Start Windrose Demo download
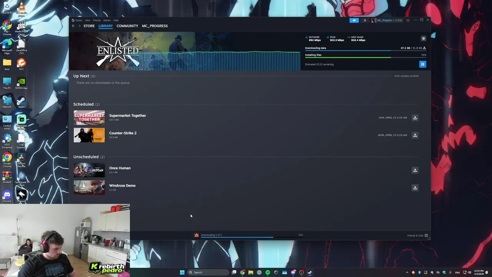492x277 pixels. pos(415,188)
